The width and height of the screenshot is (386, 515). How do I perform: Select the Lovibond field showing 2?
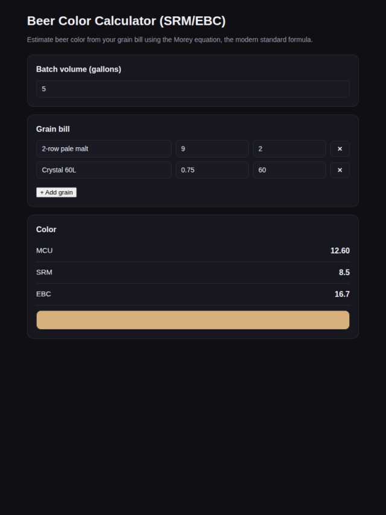click(x=289, y=149)
